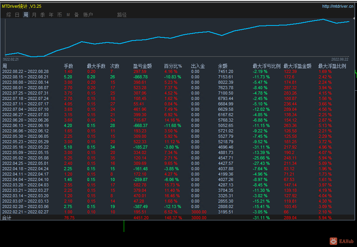
Task: Visit the http://mtdriver.cn link
Action: (x=338, y=7)
